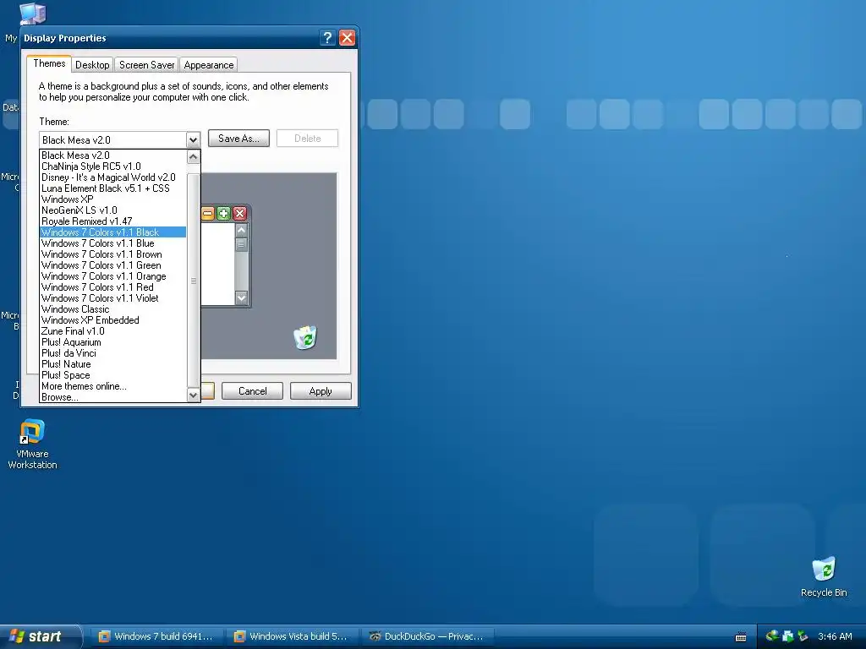Open the Screen Saver tab
This screenshot has width=866, height=649.
point(147,64)
